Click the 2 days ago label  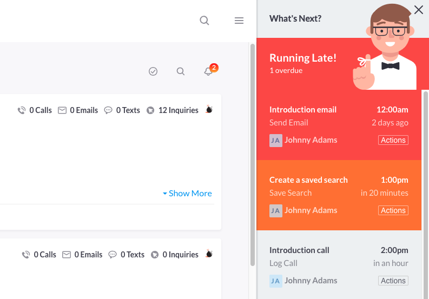coord(390,123)
